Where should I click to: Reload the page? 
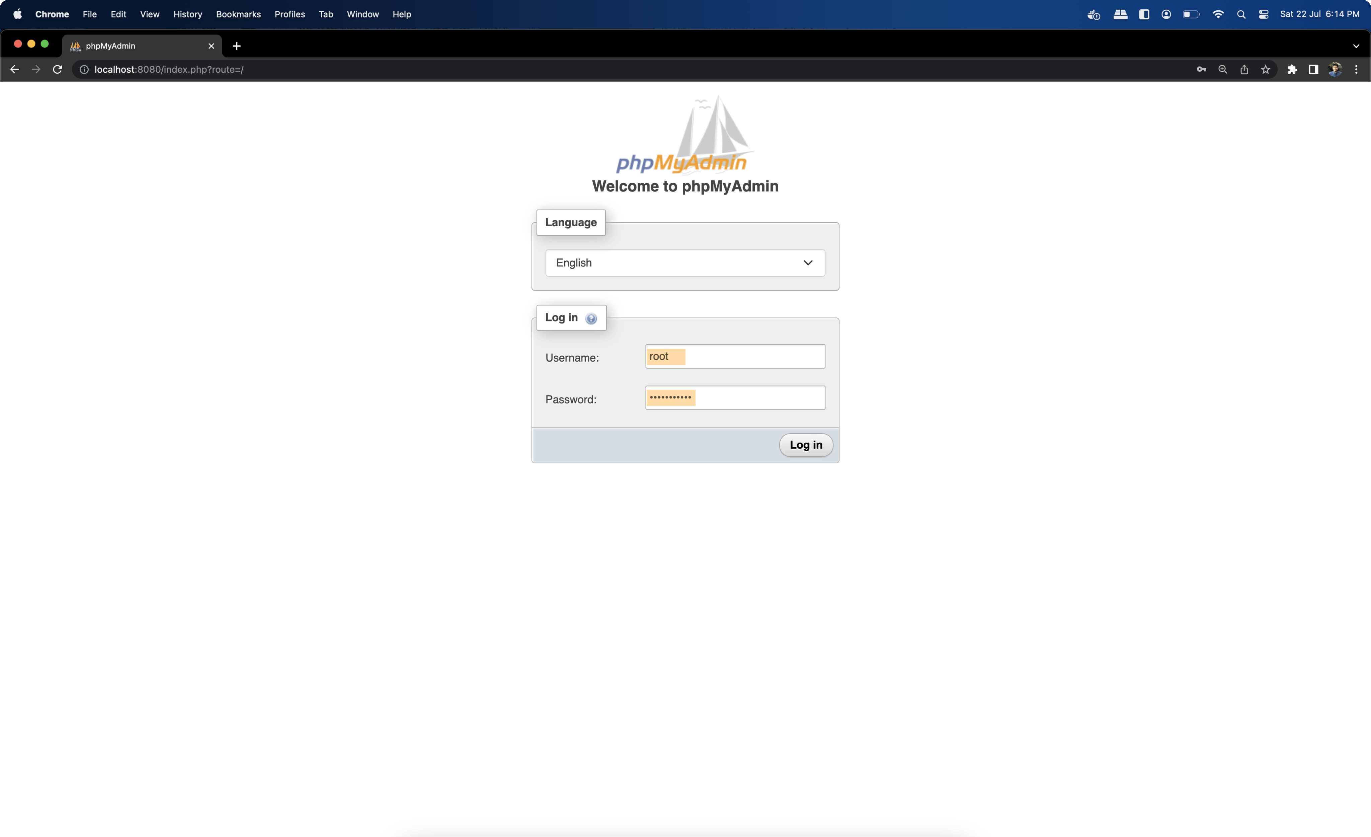pos(57,70)
